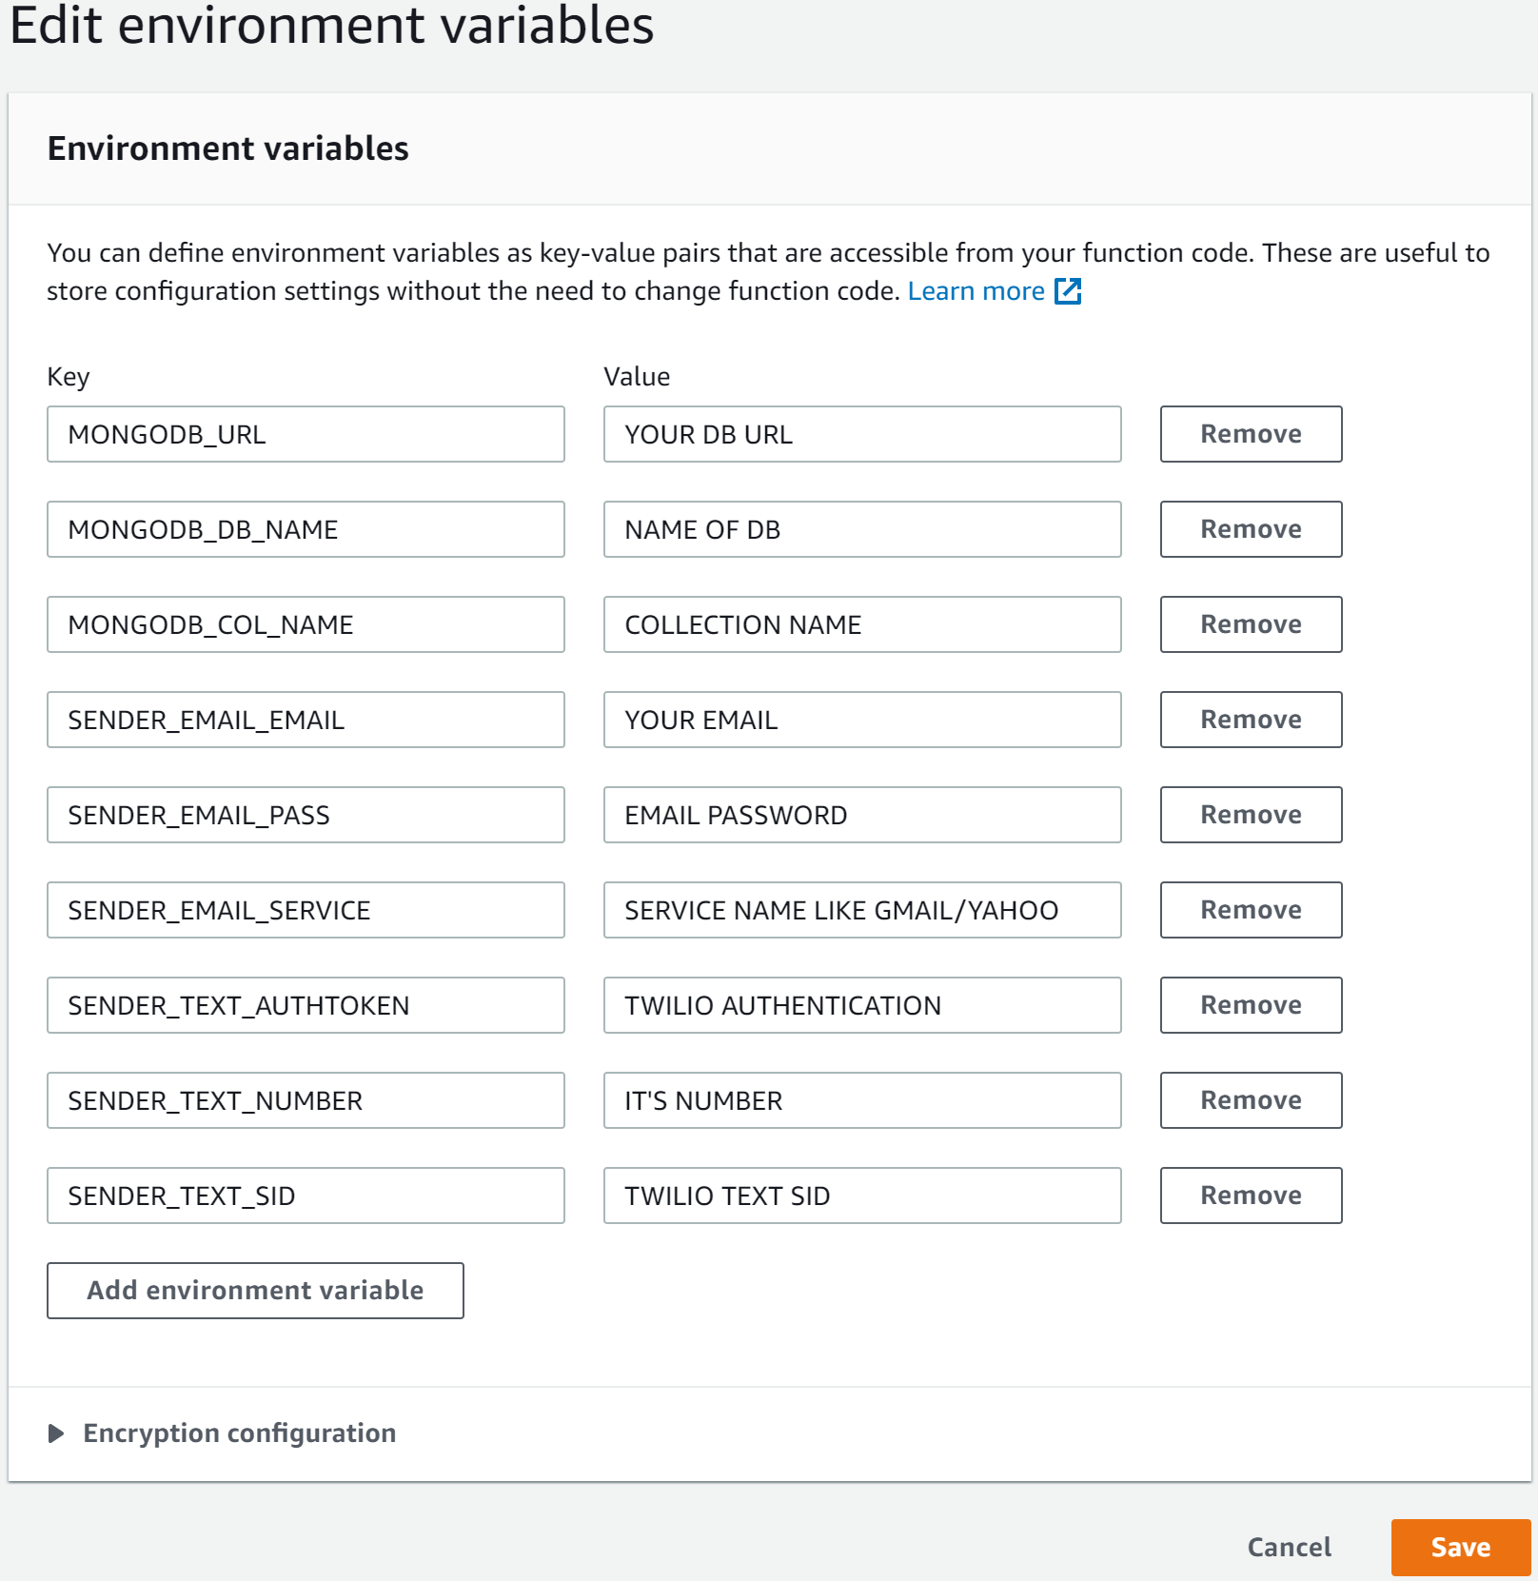Screen dimensions: 1538x1581
Task: Save the environment variable changes
Action: [1461, 1547]
